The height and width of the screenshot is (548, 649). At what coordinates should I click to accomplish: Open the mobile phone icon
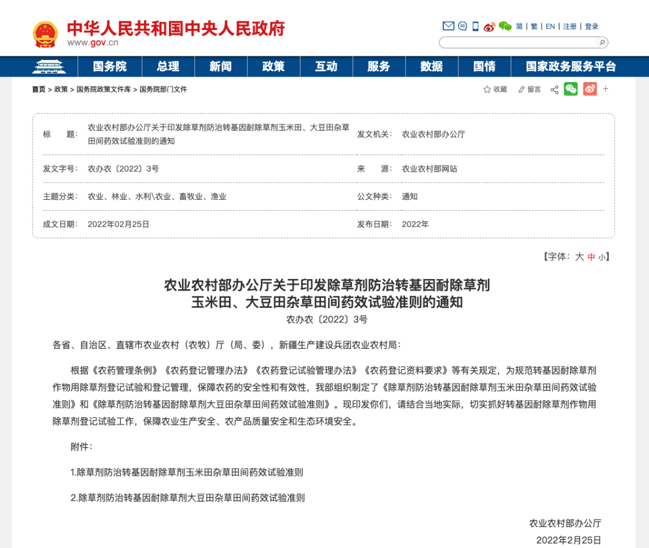pyautogui.click(x=475, y=26)
